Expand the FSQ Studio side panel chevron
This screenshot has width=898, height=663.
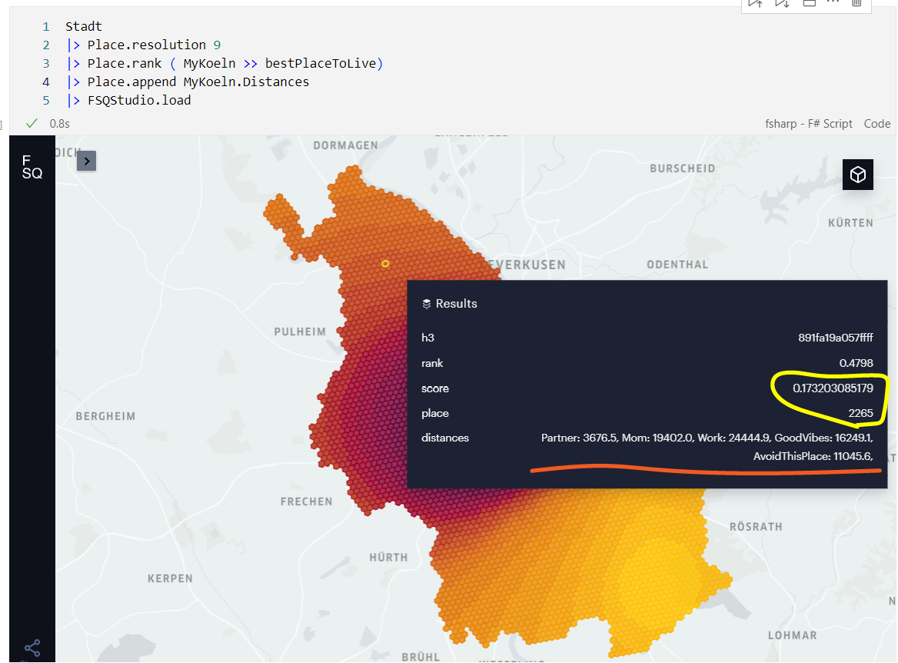tap(86, 161)
